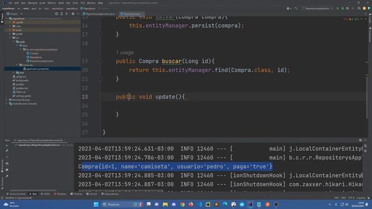Click the Stop icon in Run panel
372x209 pixels.
(7, 157)
